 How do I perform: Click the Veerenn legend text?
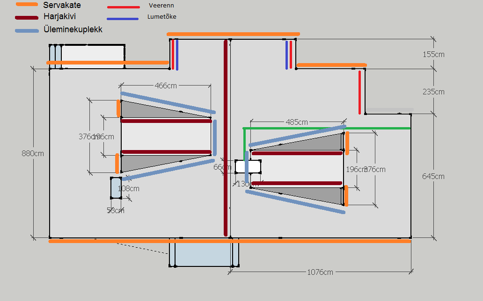pos(161,6)
